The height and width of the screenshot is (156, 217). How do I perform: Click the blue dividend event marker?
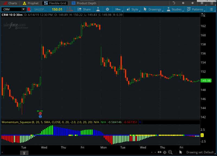[40, 116]
